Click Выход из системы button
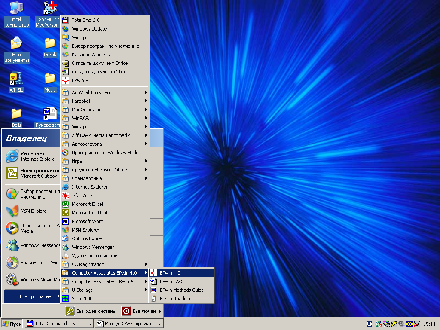The image size is (440, 330). click(x=91, y=311)
